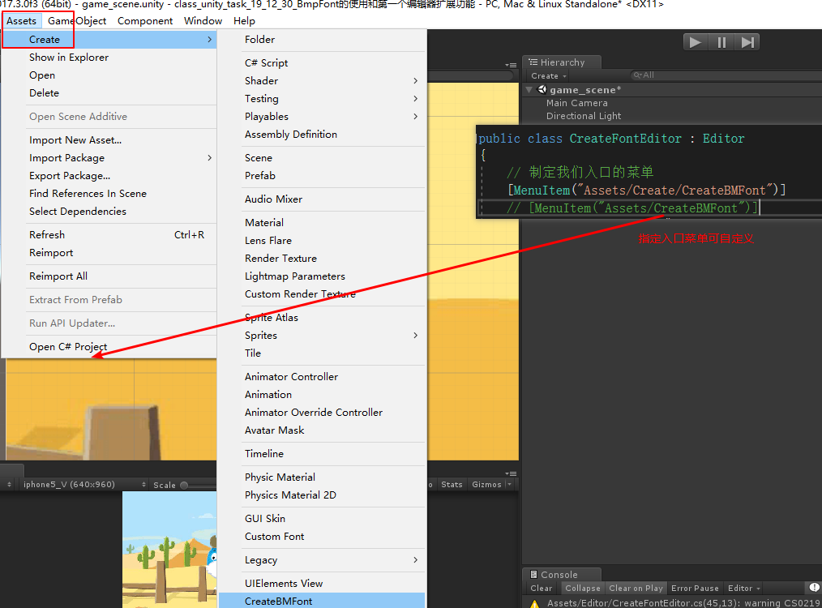
Task: Click the warning icon in Console log
Action: tap(534, 603)
